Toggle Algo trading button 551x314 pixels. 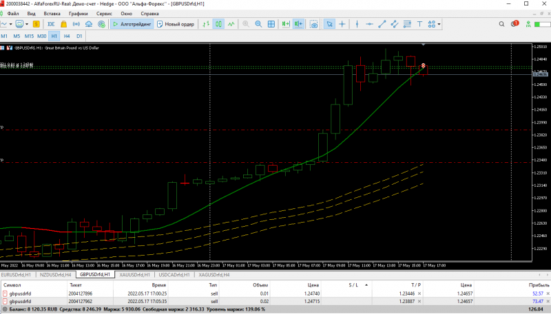pos(132,24)
